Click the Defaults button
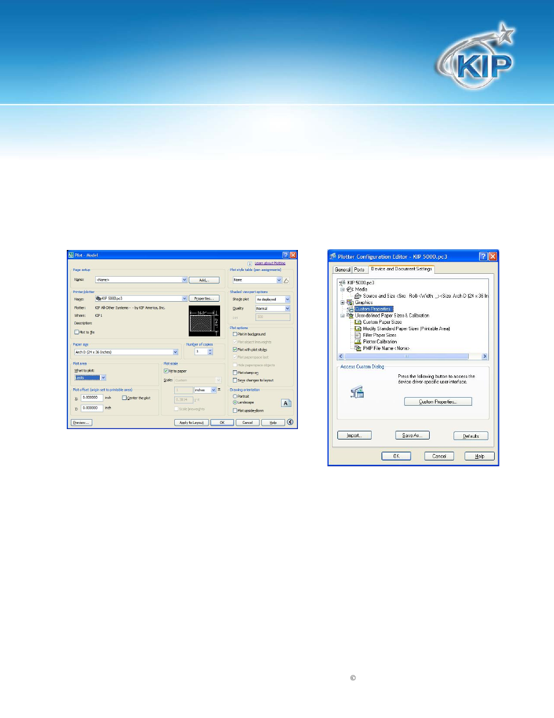Viewport: 554px width, 718px height. point(471,435)
